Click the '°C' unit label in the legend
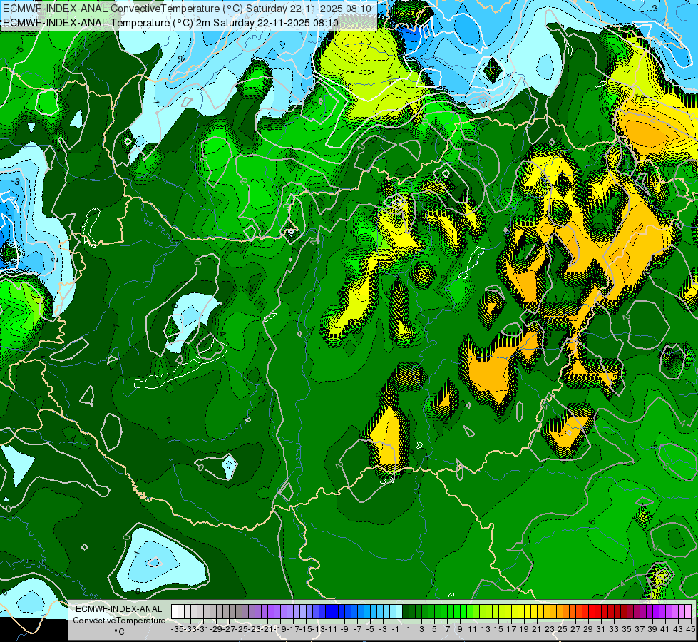The image size is (698, 642). point(119,632)
